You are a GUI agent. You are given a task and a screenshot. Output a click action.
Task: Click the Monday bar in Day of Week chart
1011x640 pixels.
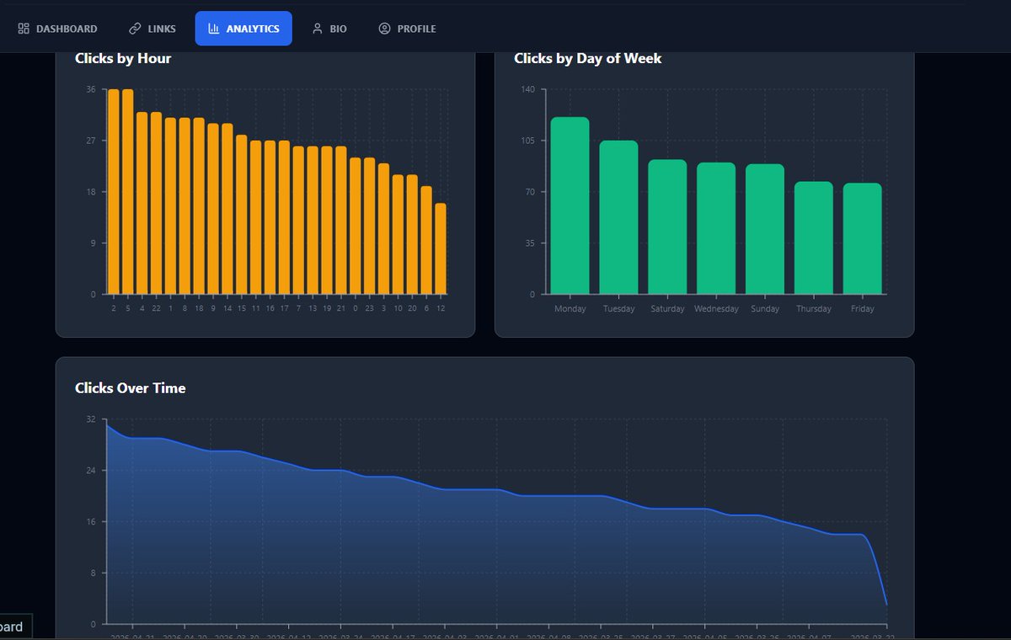tap(570, 205)
